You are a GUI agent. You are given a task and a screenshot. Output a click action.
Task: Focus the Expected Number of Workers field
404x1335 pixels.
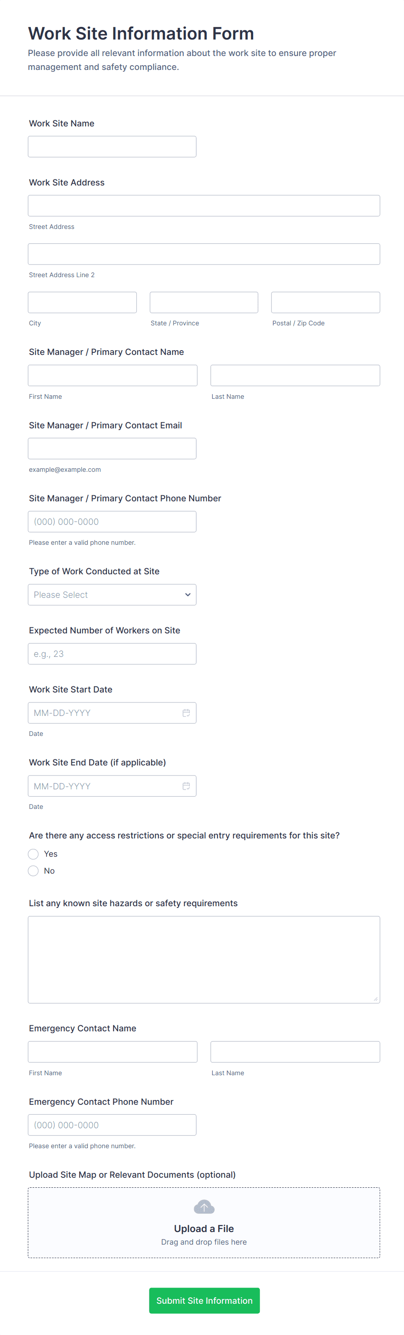click(x=112, y=653)
